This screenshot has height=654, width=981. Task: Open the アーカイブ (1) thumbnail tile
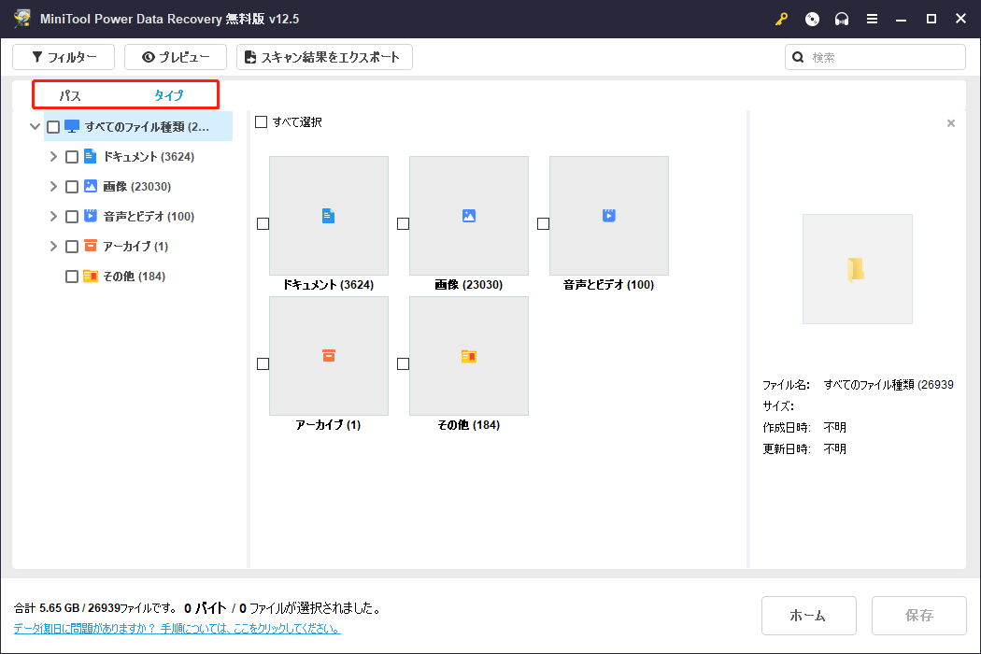click(x=329, y=356)
